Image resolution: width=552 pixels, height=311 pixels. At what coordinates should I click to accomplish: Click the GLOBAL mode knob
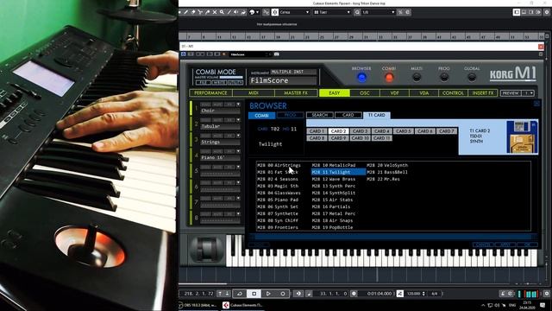click(472, 77)
